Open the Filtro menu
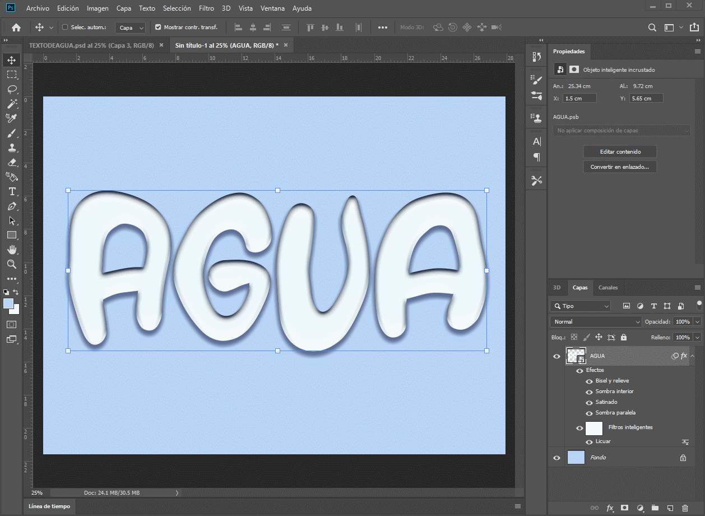This screenshot has width=705, height=516. point(206,8)
